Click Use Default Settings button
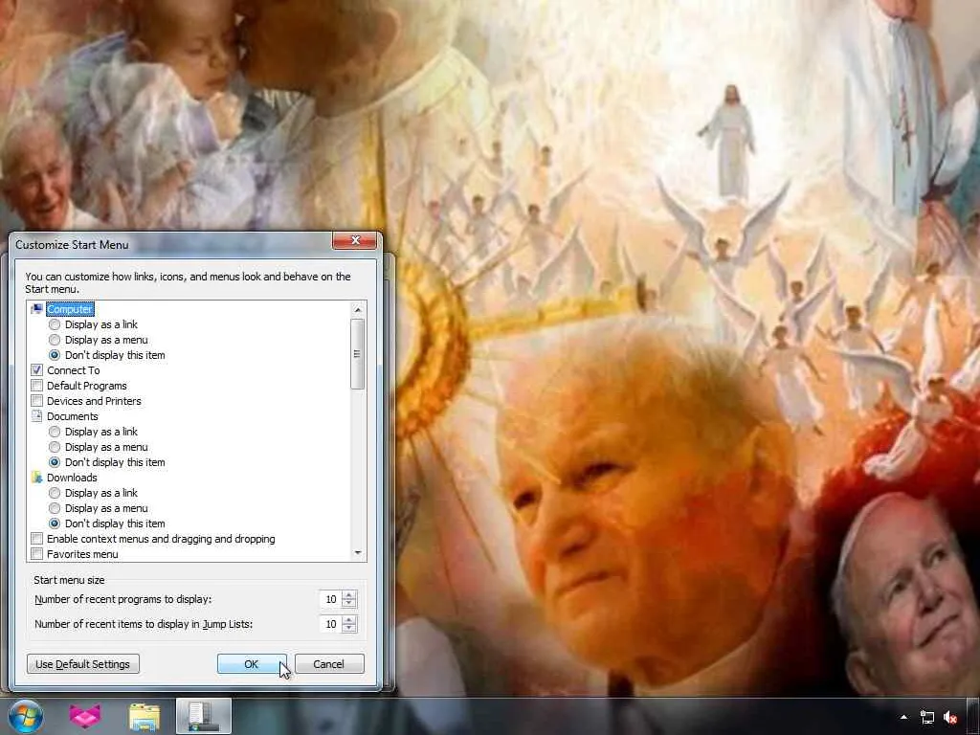 (x=83, y=664)
